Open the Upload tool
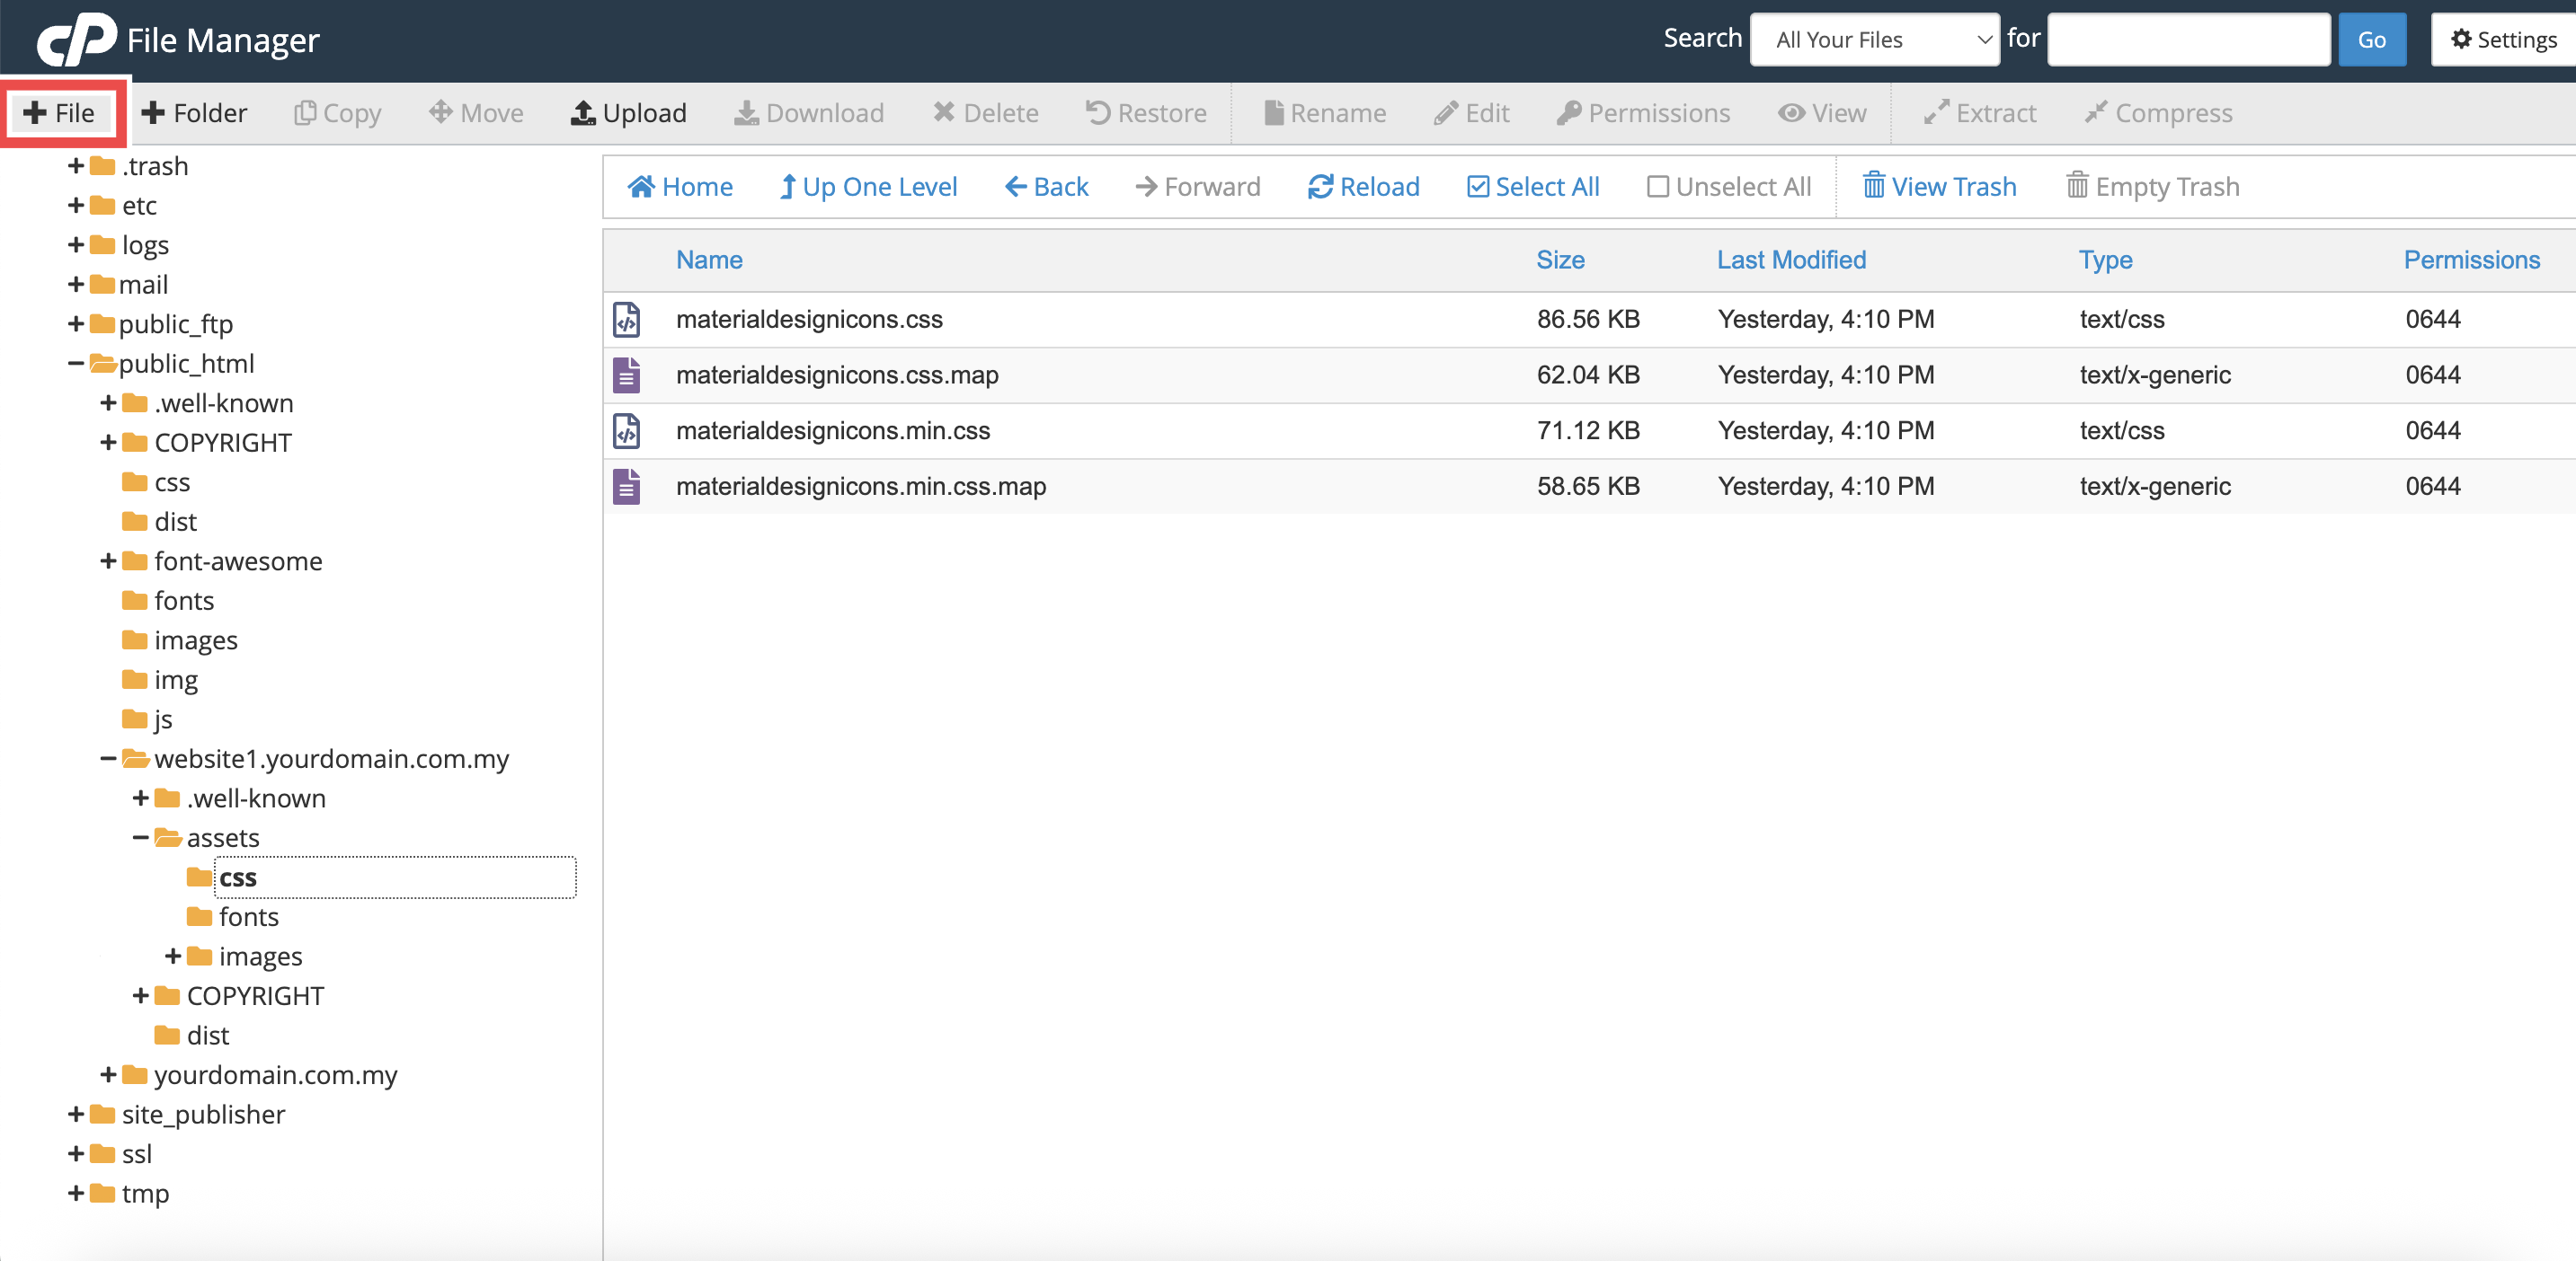Image resolution: width=2576 pixels, height=1261 pixels. (629, 113)
